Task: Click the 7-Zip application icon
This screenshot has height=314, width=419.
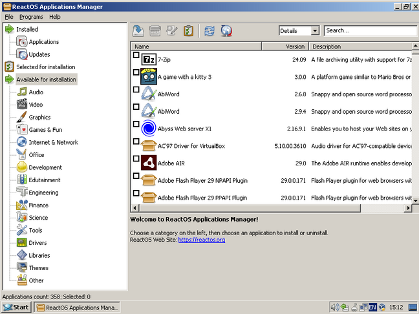Action: coord(149,59)
